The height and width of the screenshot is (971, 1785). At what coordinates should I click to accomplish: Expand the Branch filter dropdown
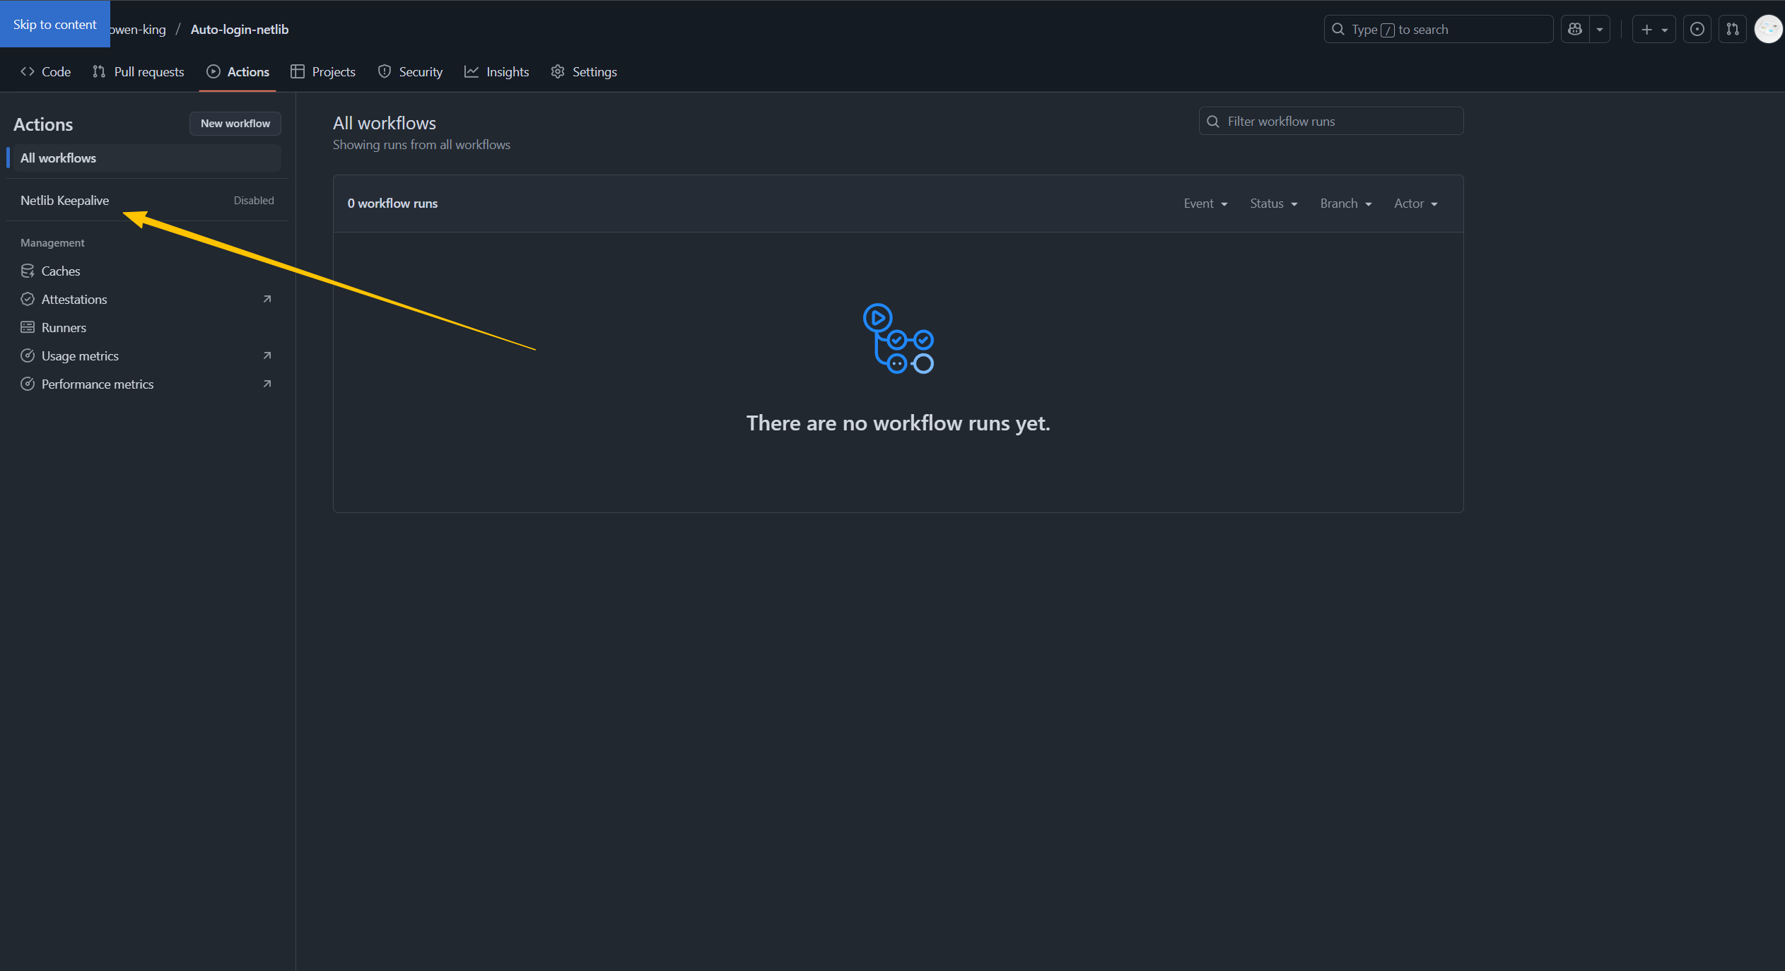click(x=1345, y=204)
